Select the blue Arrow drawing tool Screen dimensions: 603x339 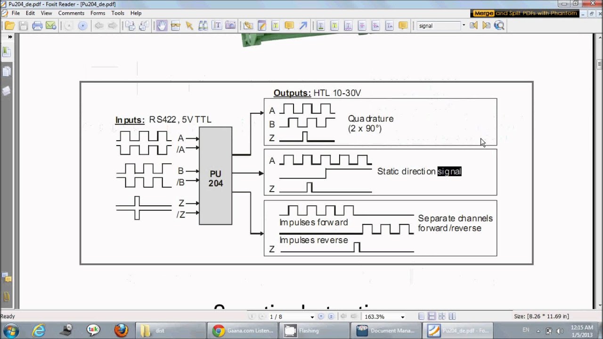[x=303, y=26]
